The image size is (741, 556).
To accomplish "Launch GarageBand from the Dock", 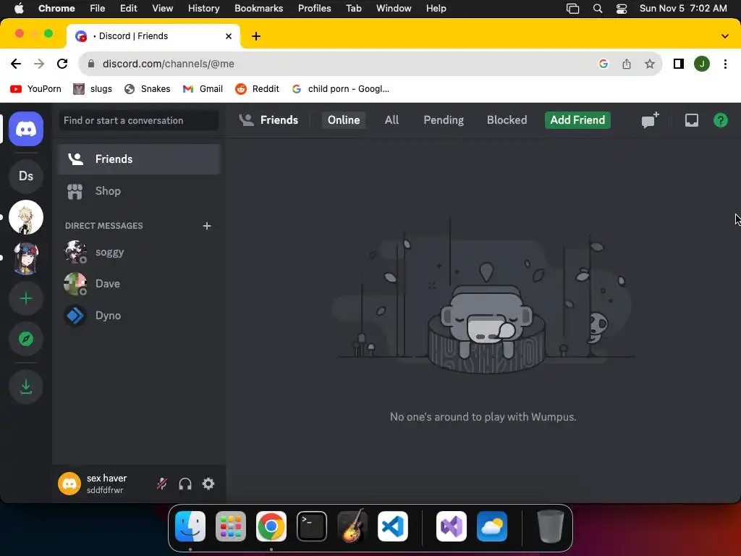I will point(352,526).
